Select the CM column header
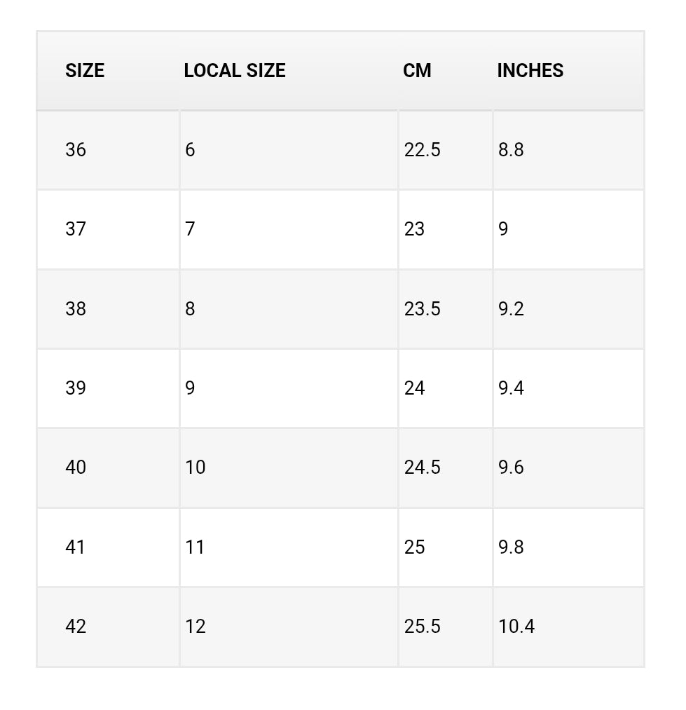Viewport: 686px width, 710px height. click(417, 71)
